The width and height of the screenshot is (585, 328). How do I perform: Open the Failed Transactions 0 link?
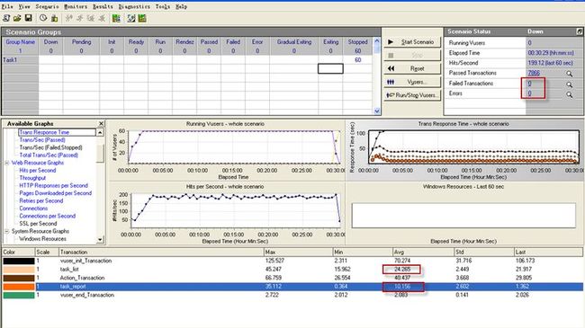[x=529, y=84]
